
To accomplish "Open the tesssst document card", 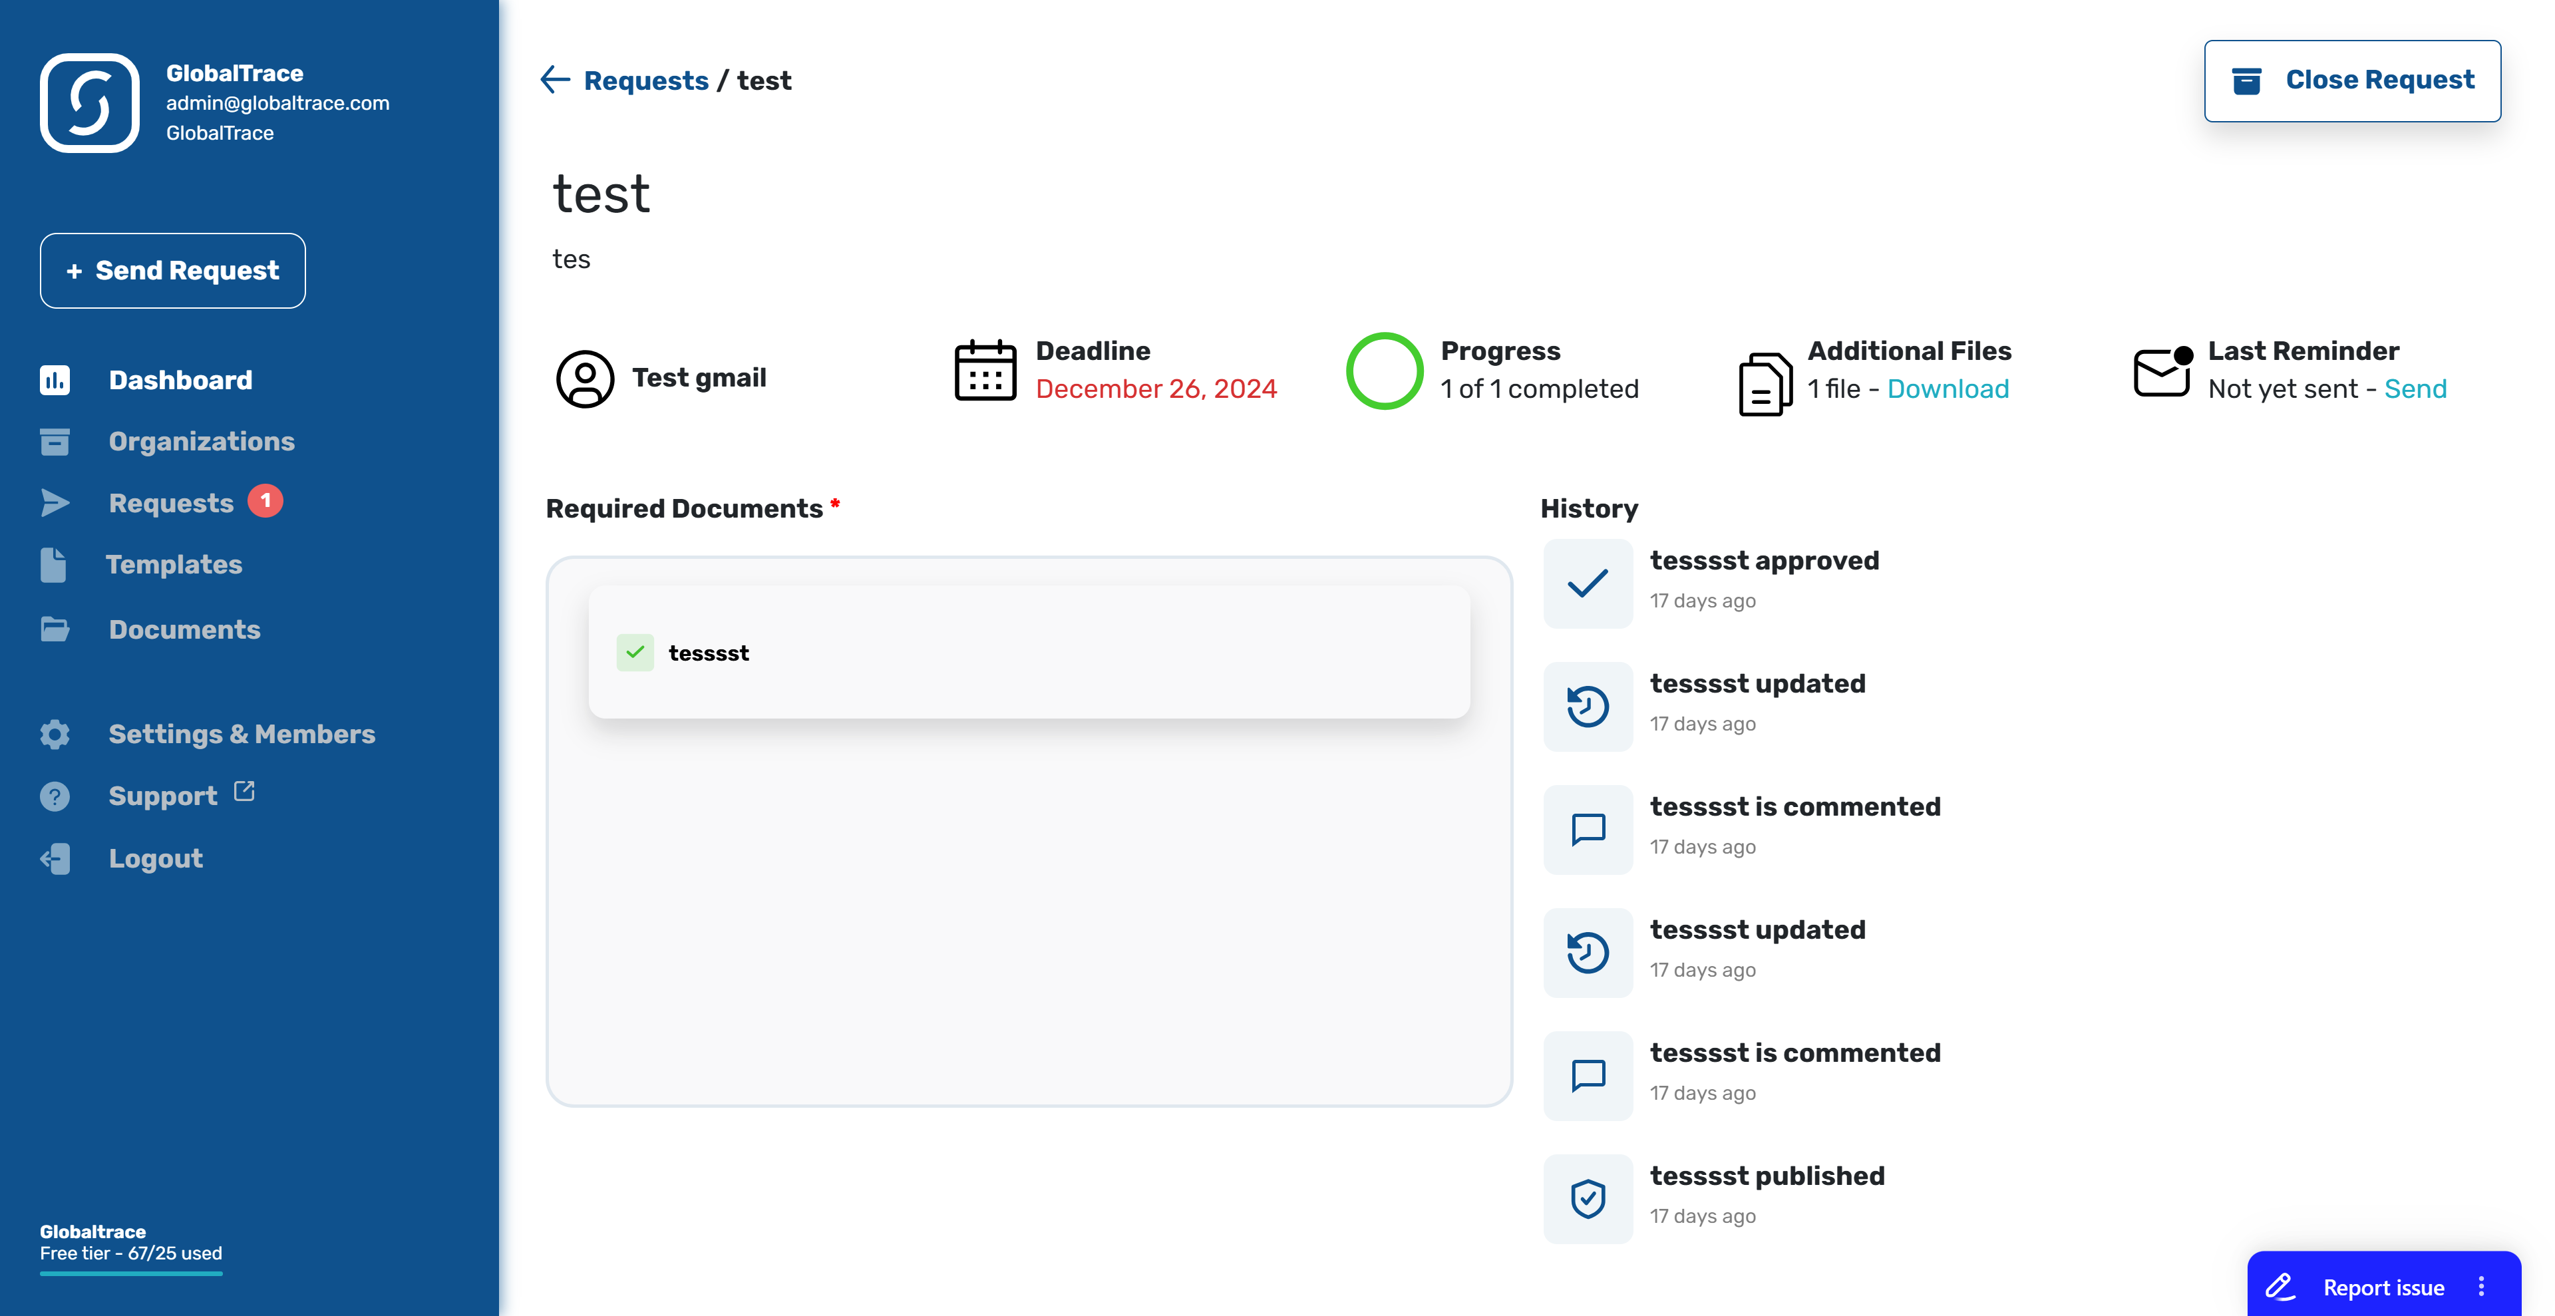I will [1029, 651].
